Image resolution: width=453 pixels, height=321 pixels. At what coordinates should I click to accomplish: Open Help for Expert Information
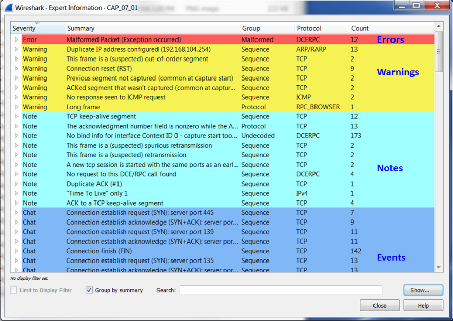423,306
